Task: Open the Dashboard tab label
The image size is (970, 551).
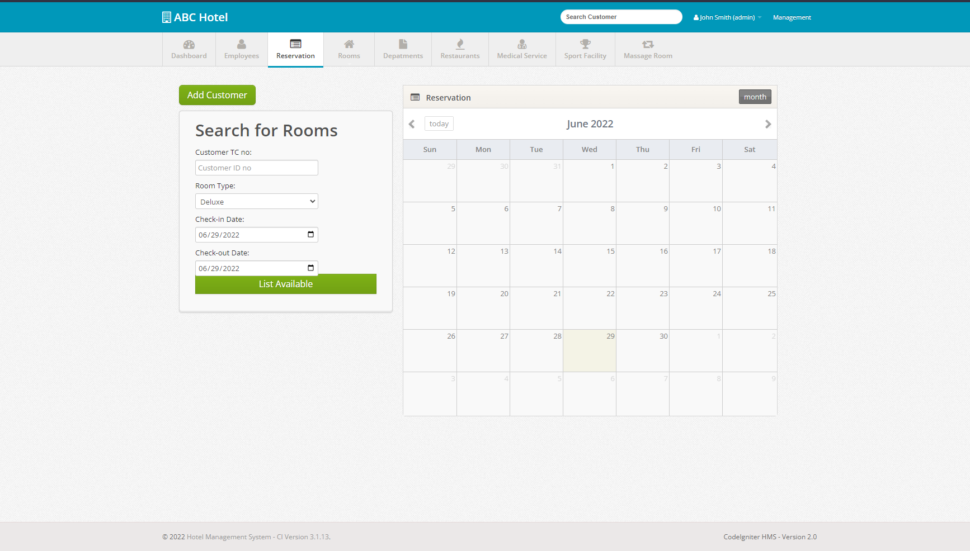Action: [189, 56]
